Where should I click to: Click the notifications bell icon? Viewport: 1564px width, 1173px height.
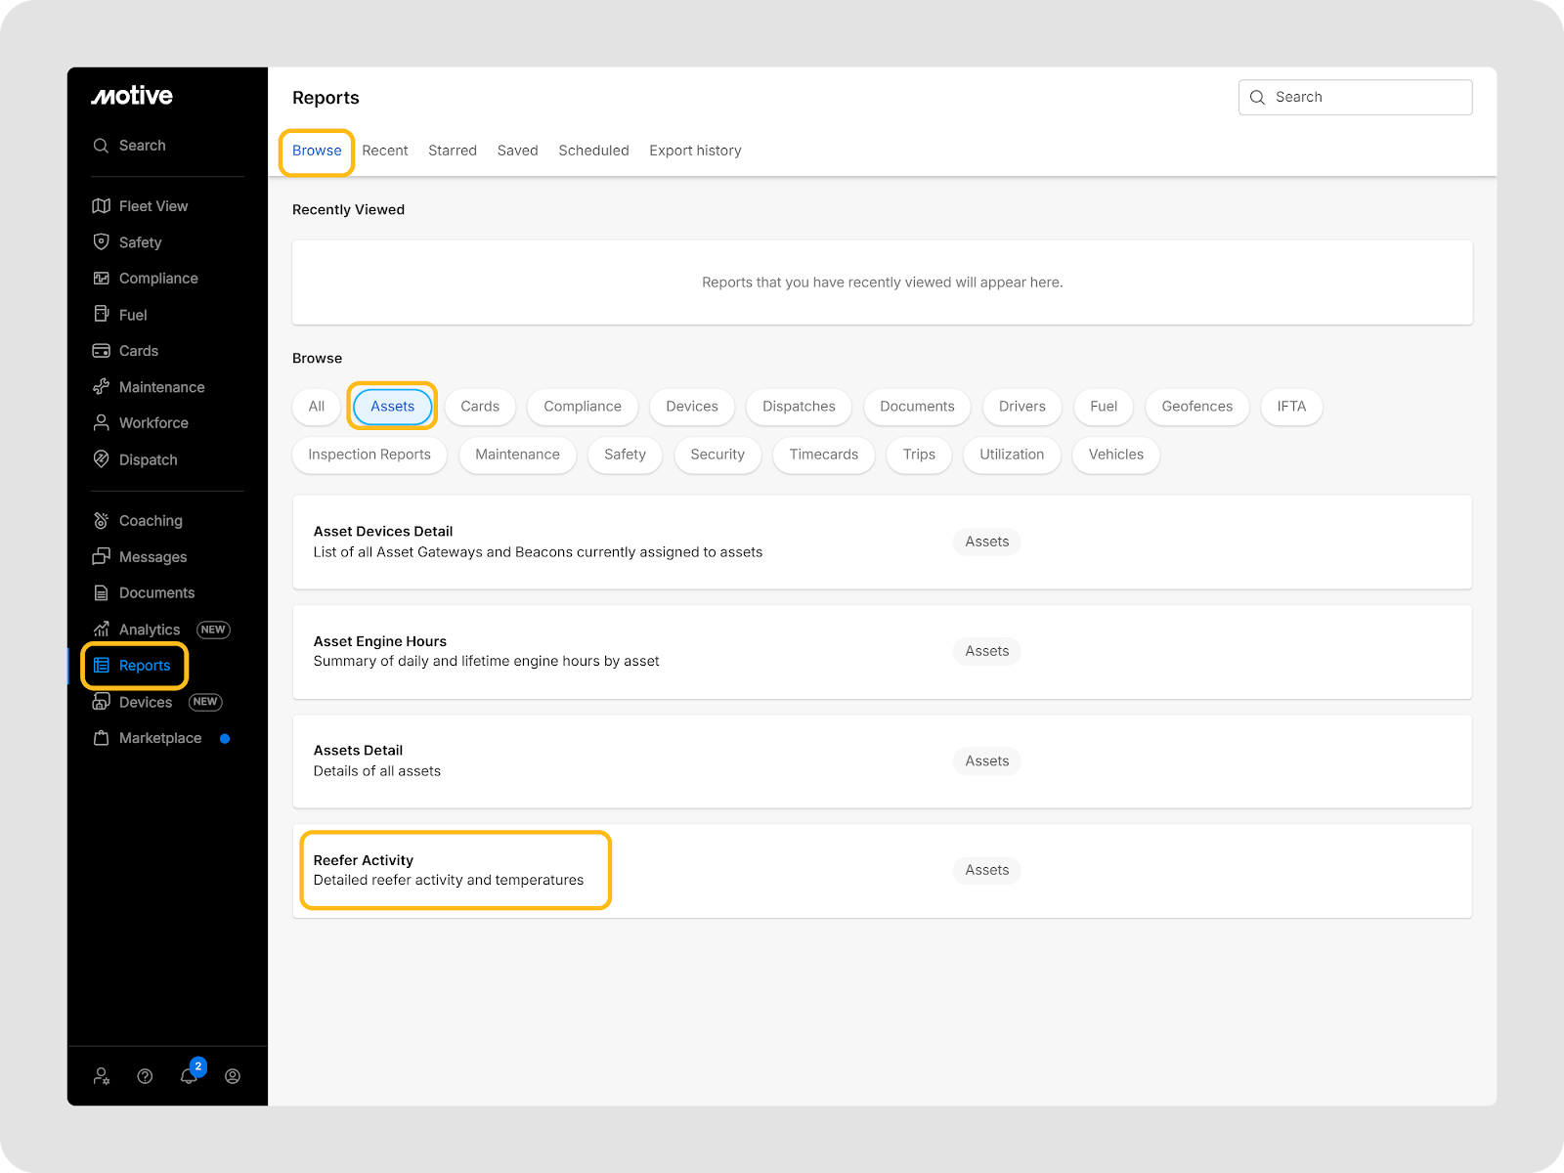pyautogui.click(x=189, y=1076)
